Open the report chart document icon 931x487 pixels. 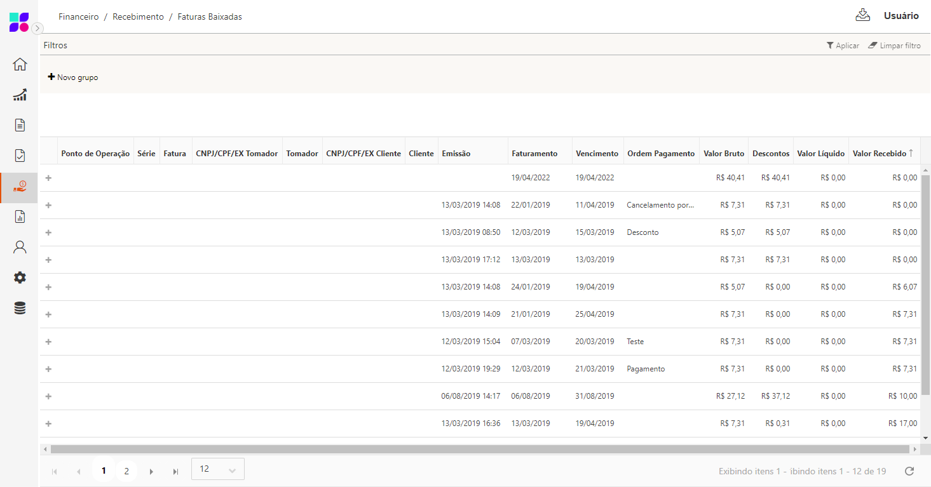point(20,217)
